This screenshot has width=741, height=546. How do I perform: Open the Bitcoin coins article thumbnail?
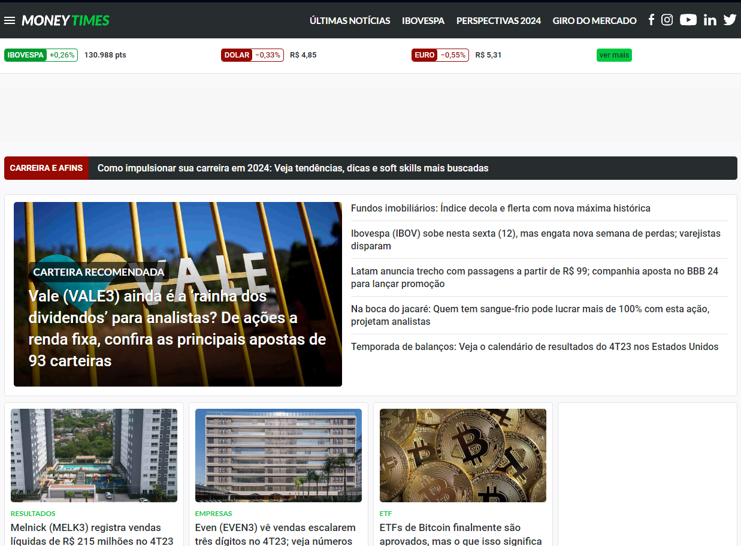tap(462, 455)
